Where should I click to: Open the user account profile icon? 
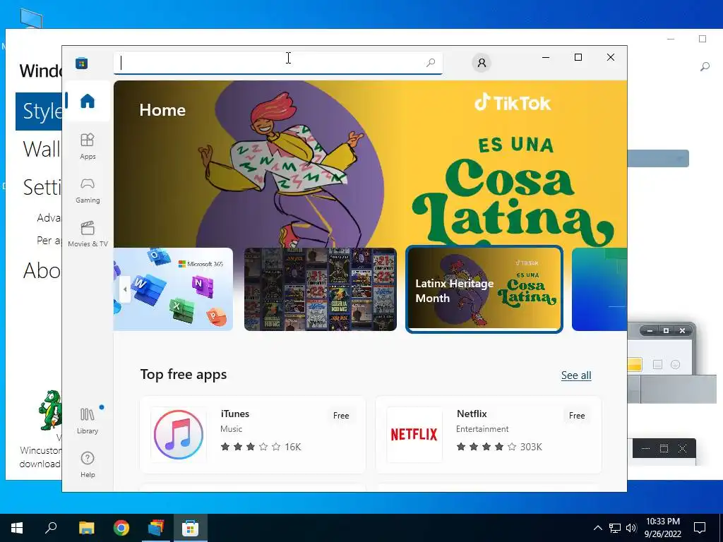click(482, 63)
